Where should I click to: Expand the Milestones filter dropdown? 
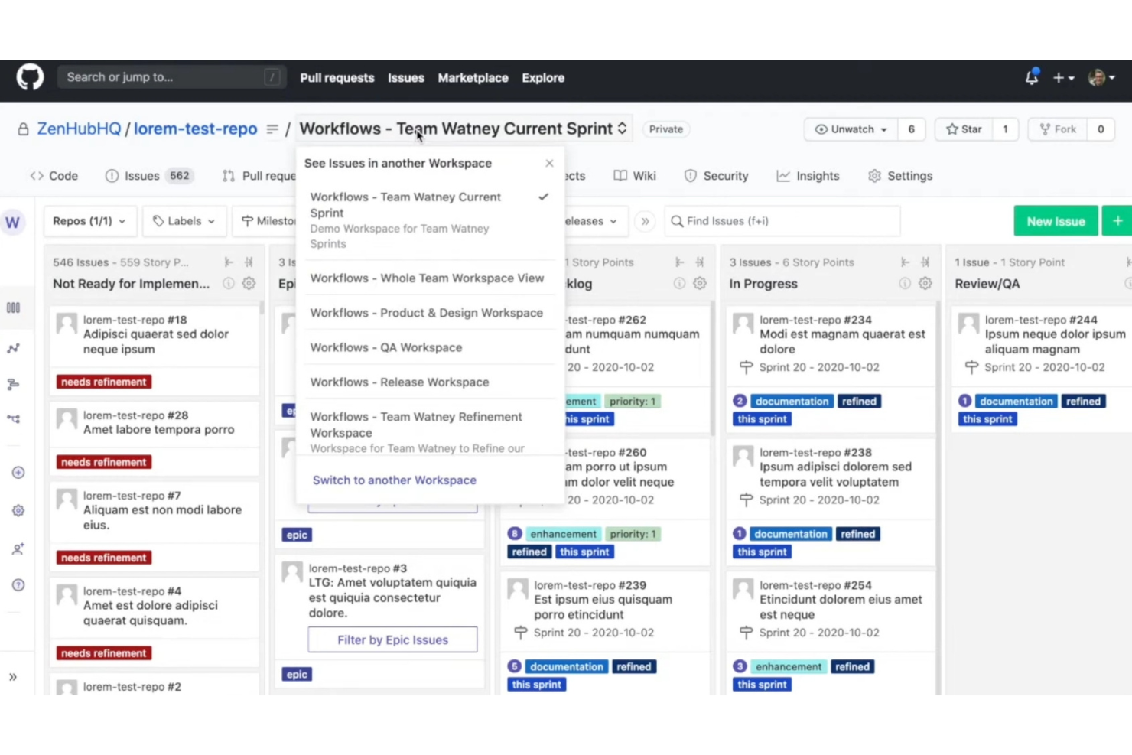tap(265, 221)
